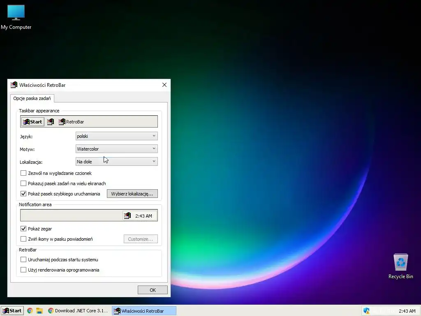This screenshot has height=316, width=421.
Task: Click the Język: label
Action: click(x=26, y=137)
